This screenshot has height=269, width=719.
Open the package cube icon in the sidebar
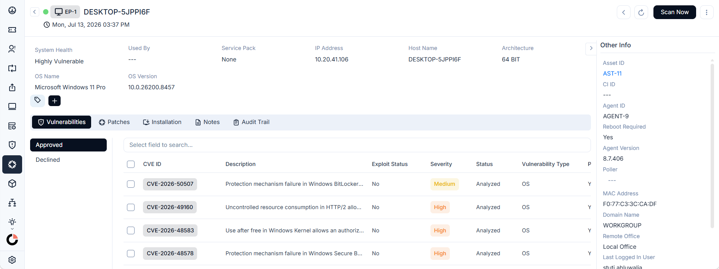[12, 184]
